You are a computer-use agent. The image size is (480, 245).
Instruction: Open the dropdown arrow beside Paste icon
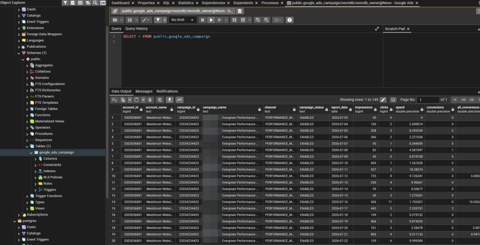pyautogui.click(x=143, y=100)
